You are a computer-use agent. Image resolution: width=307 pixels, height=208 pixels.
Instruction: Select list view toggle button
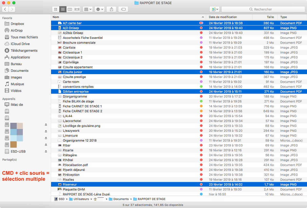[x=63, y=9]
